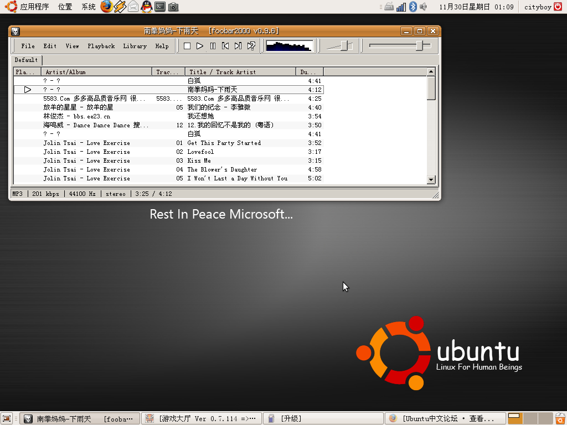Minimize the foobar2000 window
The height and width of the screenshot is (425, 567).
pos(406,31)
